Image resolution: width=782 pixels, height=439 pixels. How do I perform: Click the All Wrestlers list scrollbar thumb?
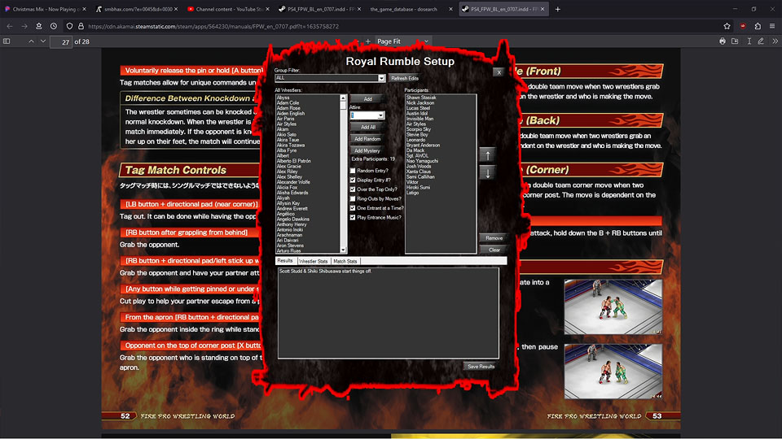pos(343,105)
